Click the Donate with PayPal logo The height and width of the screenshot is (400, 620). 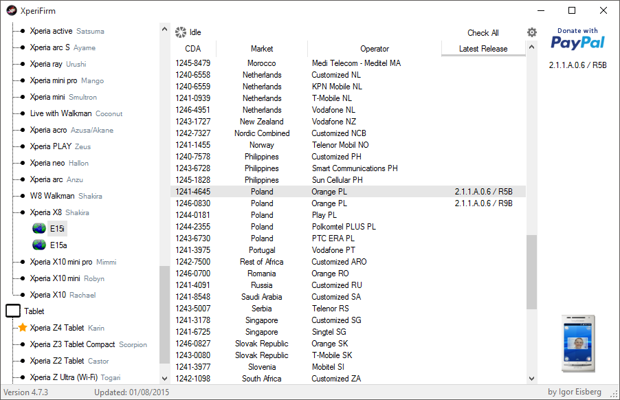coord(577,38)
